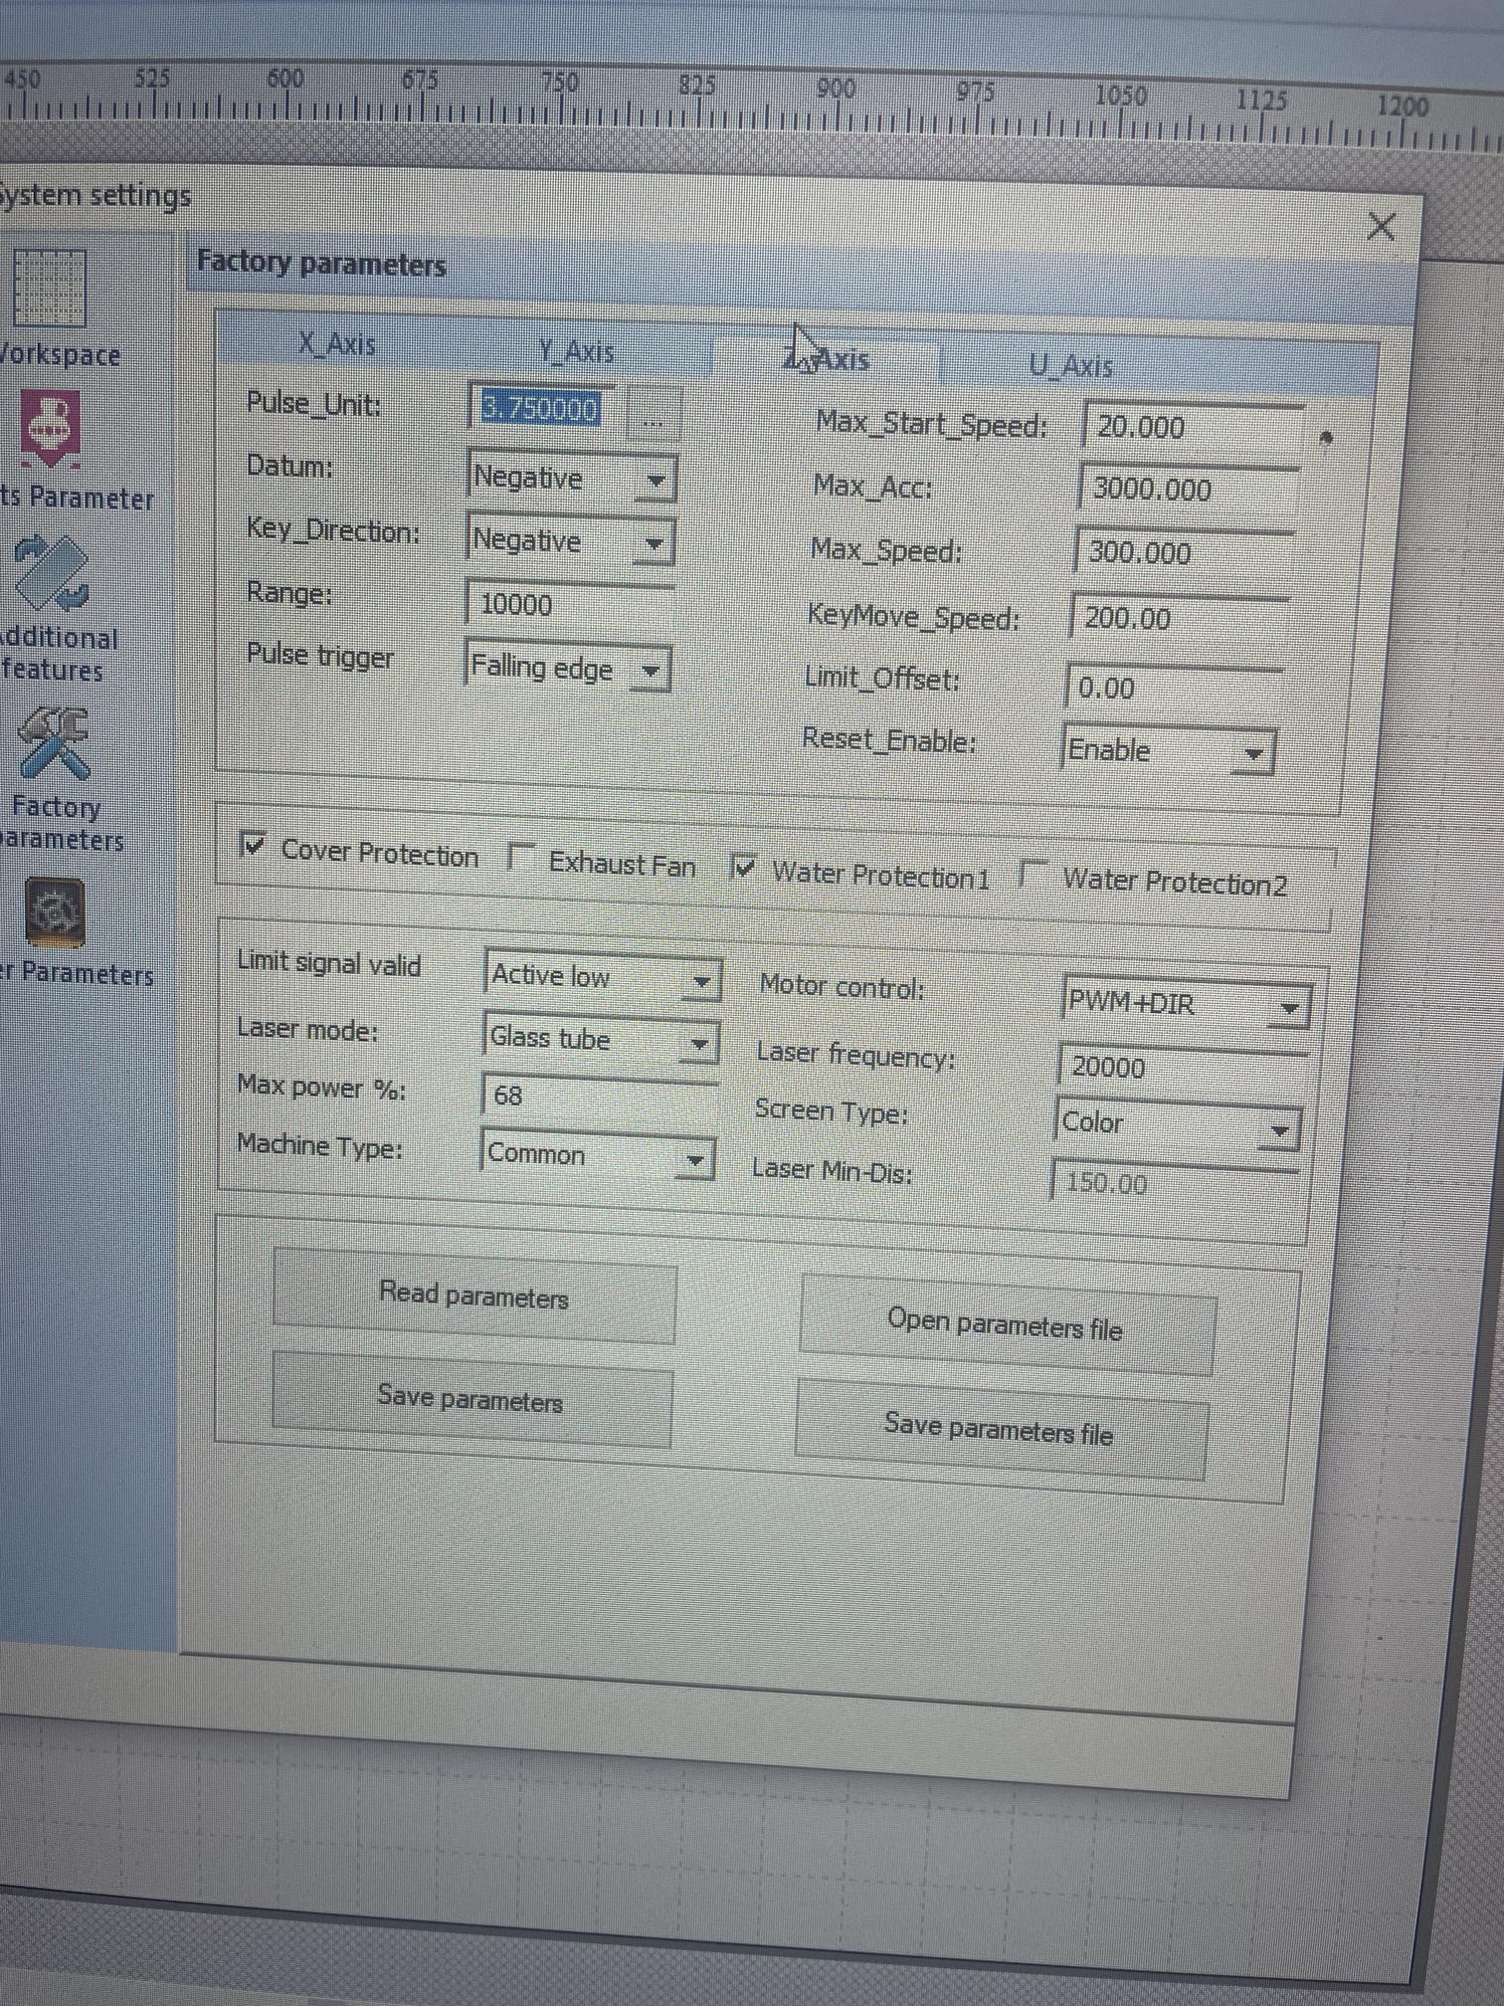Expand the Datum dropdown
The image size is (1504, 2006).
[655, 482]
